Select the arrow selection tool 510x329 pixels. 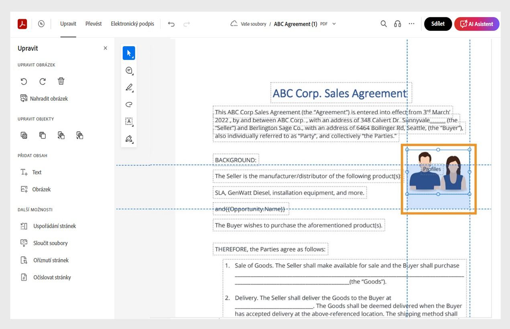point(129,53)
